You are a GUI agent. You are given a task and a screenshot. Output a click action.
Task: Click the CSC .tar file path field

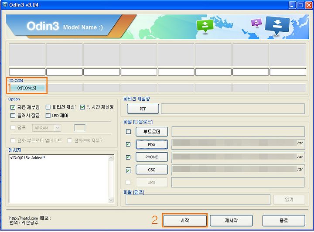(238, 170)
